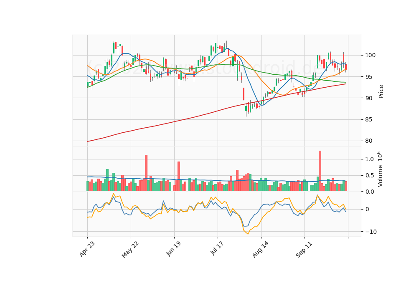The image size is (401, 288).
Task: Click the 100 price axis tick
Action: (x=370, y=56)
